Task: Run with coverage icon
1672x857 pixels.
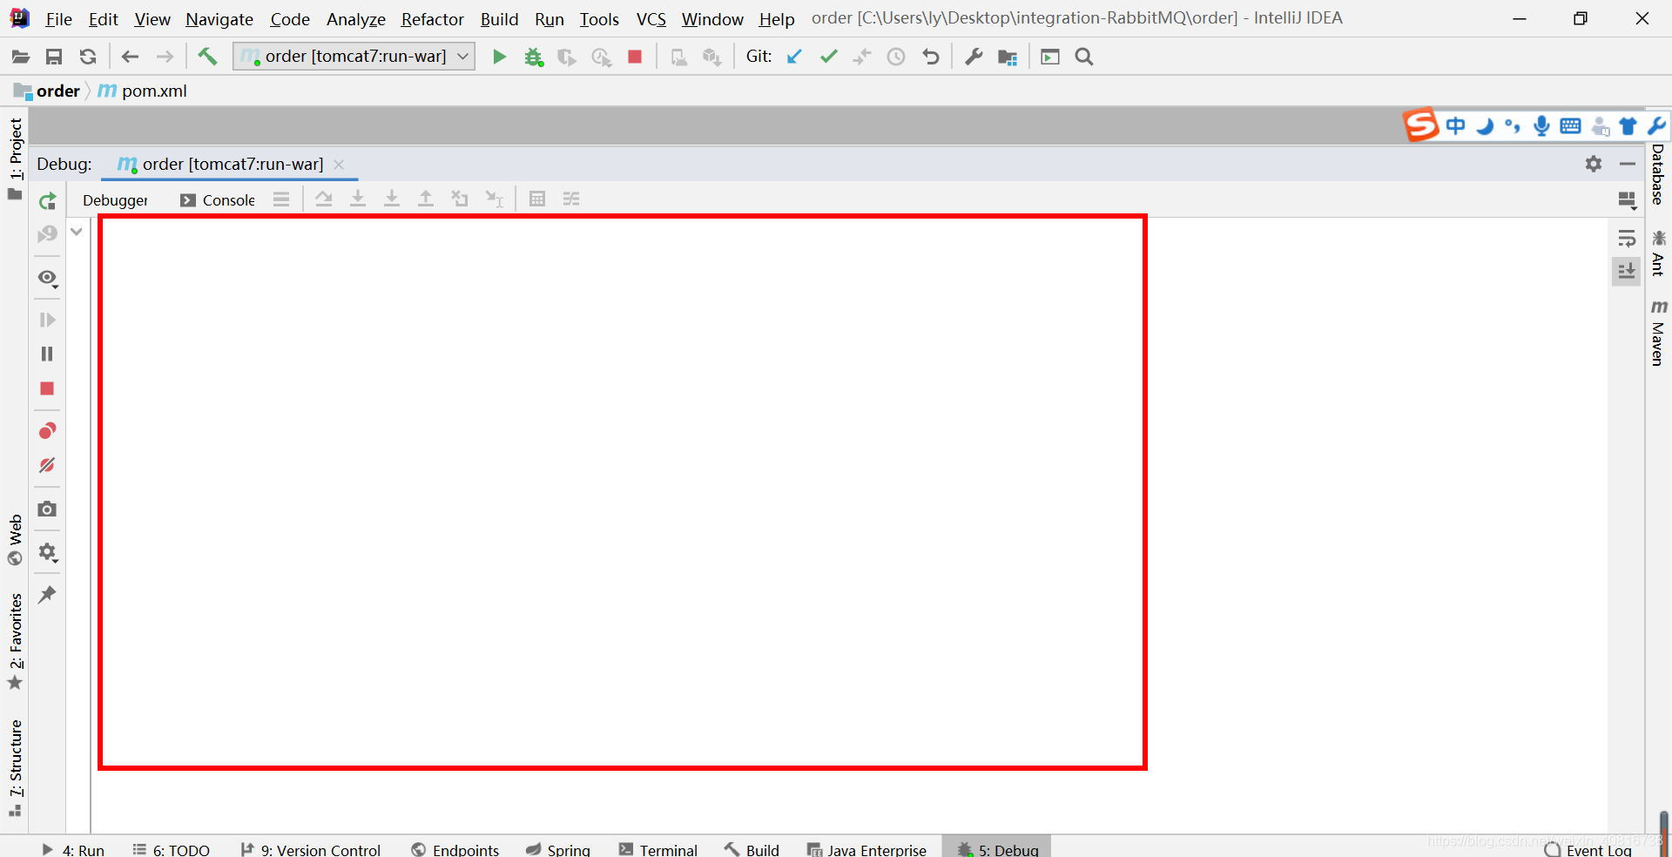Action: point(567,57)
